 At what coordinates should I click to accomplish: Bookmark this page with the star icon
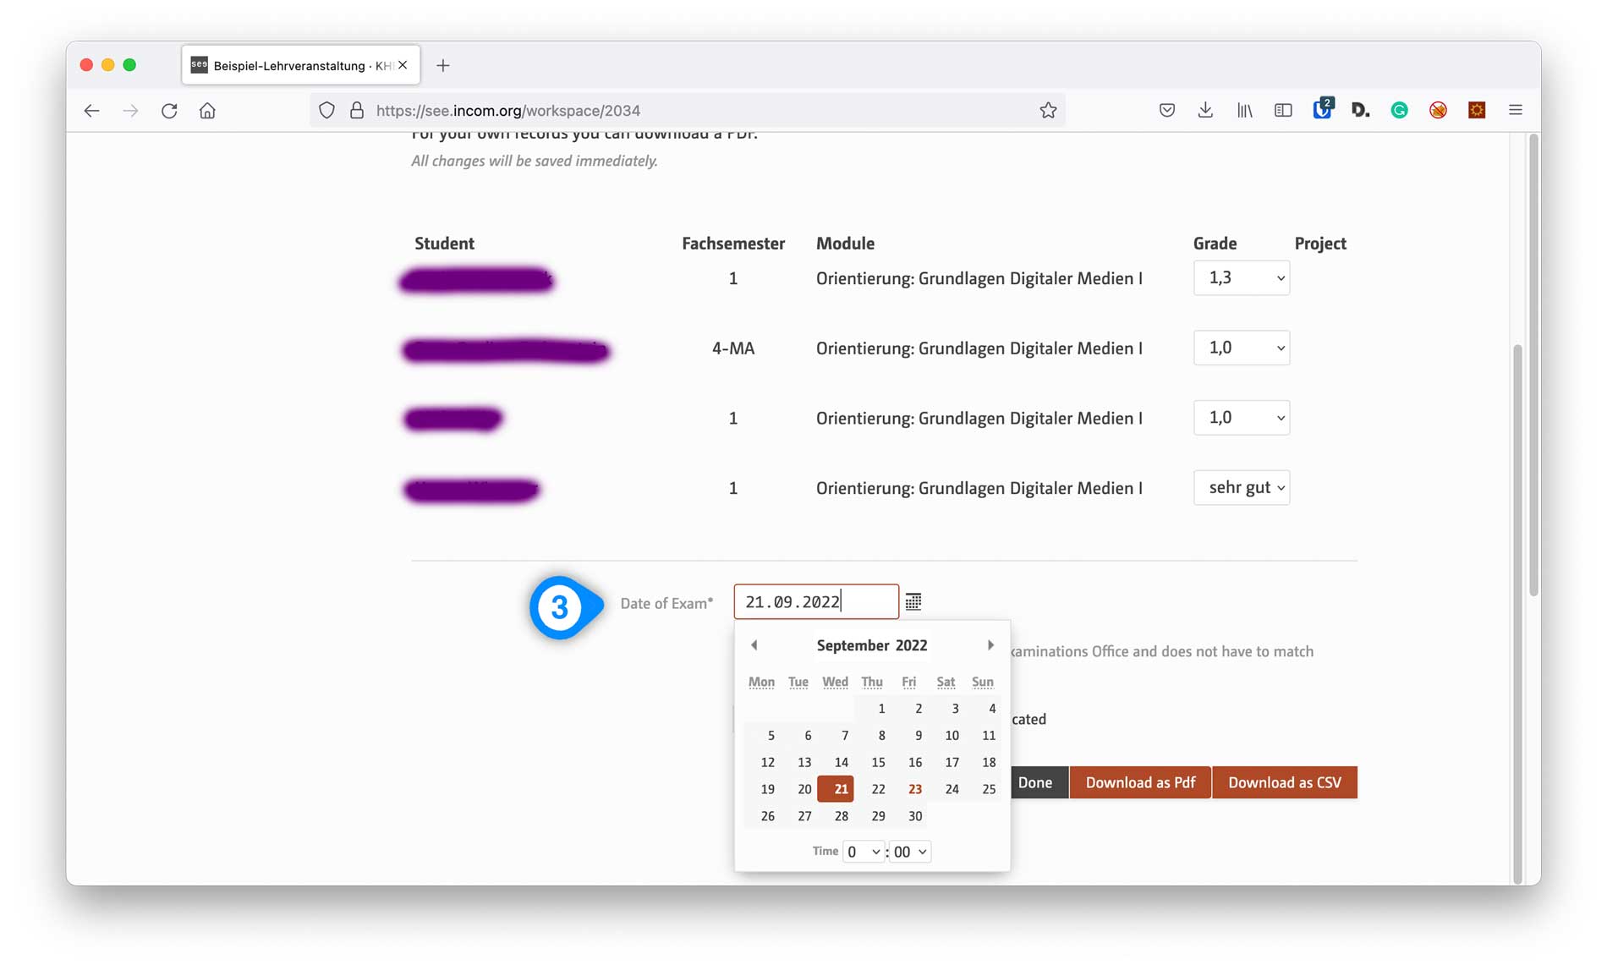point(1048,110)
